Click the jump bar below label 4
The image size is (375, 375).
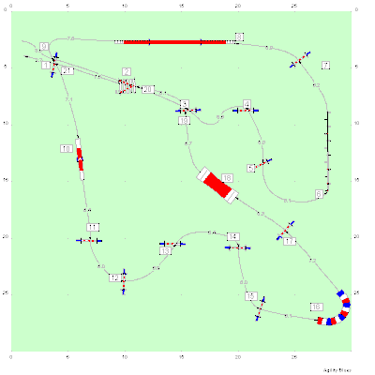click(x=246, y=111)
